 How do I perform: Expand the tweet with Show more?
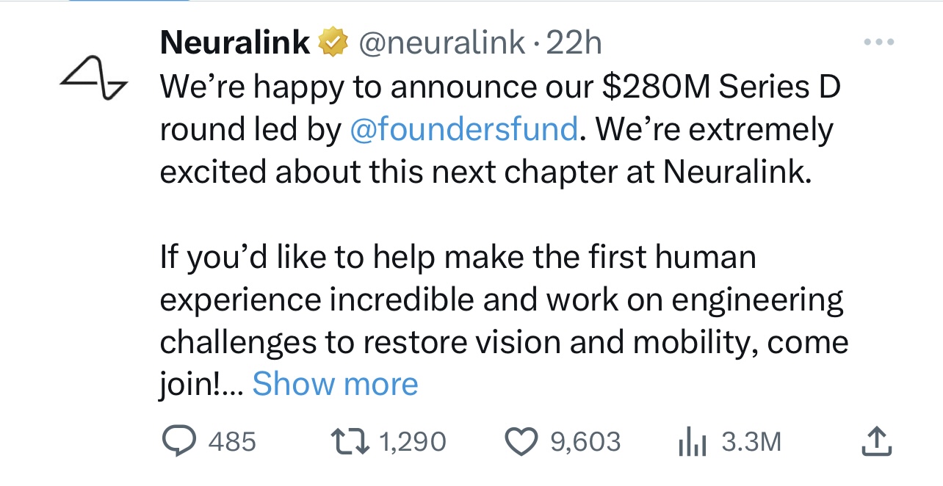[335, 384]
